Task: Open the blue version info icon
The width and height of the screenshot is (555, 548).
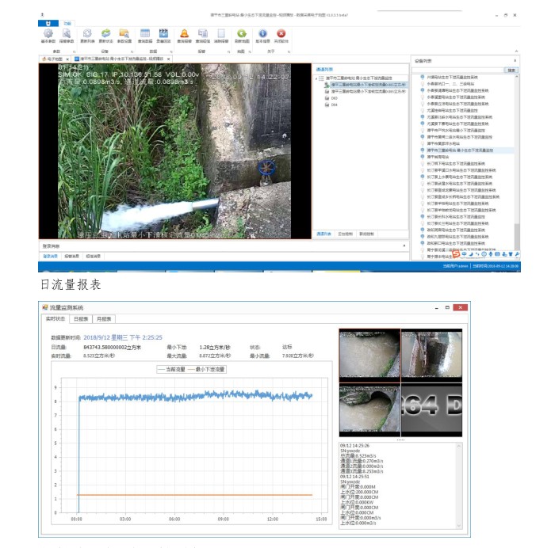Action: [262, 33]
